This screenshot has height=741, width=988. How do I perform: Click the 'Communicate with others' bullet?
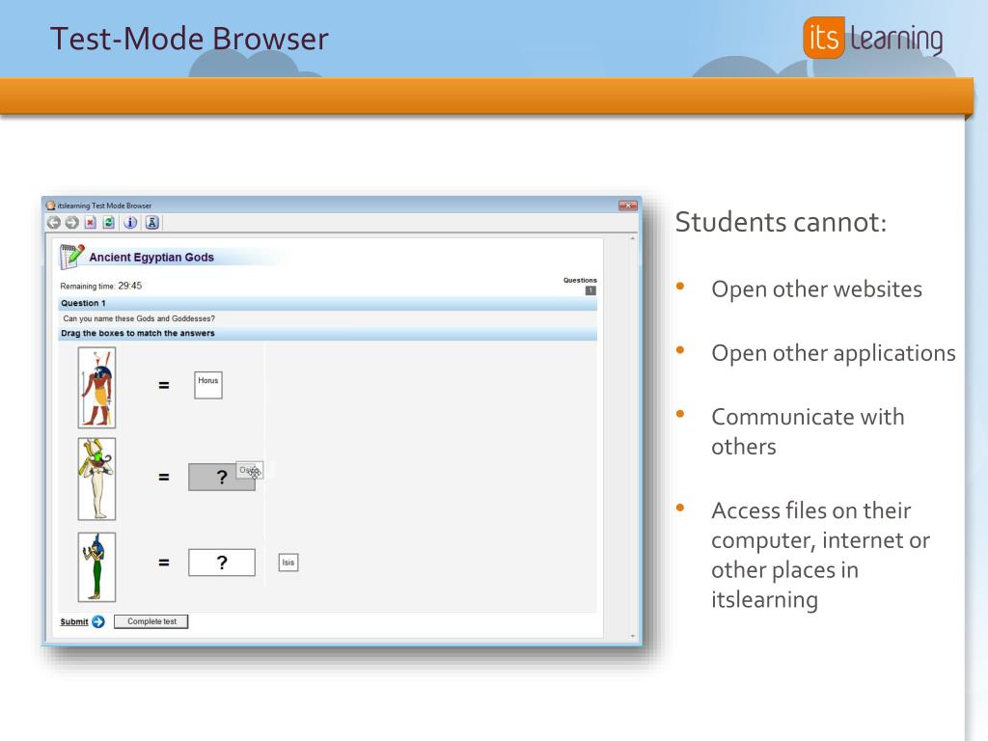808,431
